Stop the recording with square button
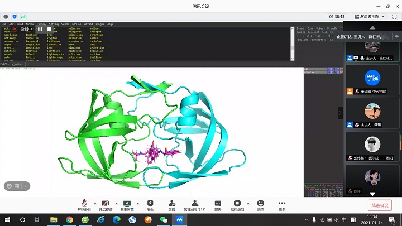This screenshot has height=226, width=402. (49, 29)
